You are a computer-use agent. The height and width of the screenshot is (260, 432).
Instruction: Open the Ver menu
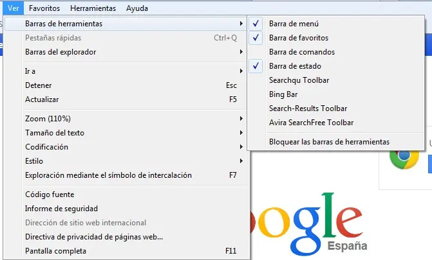[x=14, y=8]
